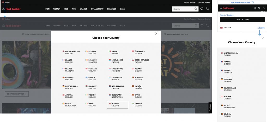Click Sign In / Register in the mobile menu
This screenshot has width=267, height=122.
coord(227,15)
